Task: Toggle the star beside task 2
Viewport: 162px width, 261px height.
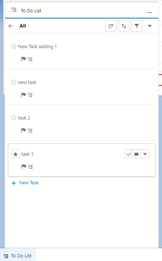Action: click(x=14, y=118)
